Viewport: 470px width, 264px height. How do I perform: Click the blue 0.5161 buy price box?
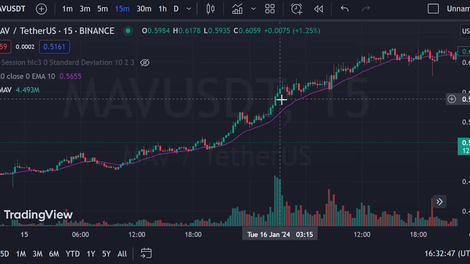coord(54,47)
